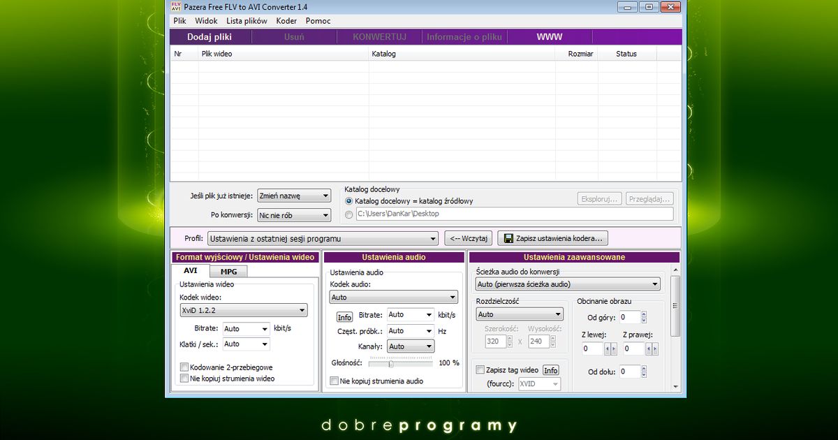Image resolution: width=838 pixels, height=440 pixels.
Task: Click the floppy disk Zapisz ustawienia kodera button
Action: pyautogui.click(x=552, y=238)
